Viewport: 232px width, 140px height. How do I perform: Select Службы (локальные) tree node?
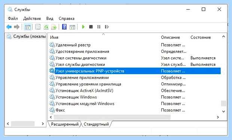coord(29,36)
